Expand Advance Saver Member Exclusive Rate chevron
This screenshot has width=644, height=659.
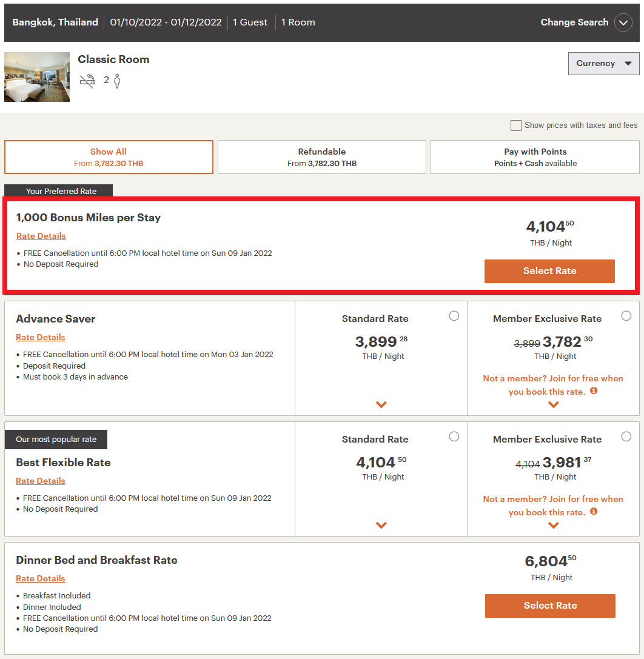(553, 404)
